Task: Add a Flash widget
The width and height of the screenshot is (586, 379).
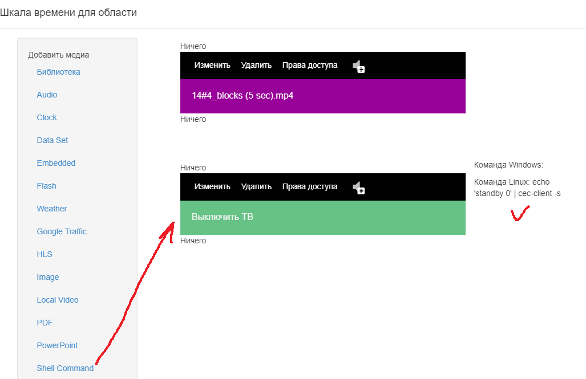Action: tap(46, 186)
